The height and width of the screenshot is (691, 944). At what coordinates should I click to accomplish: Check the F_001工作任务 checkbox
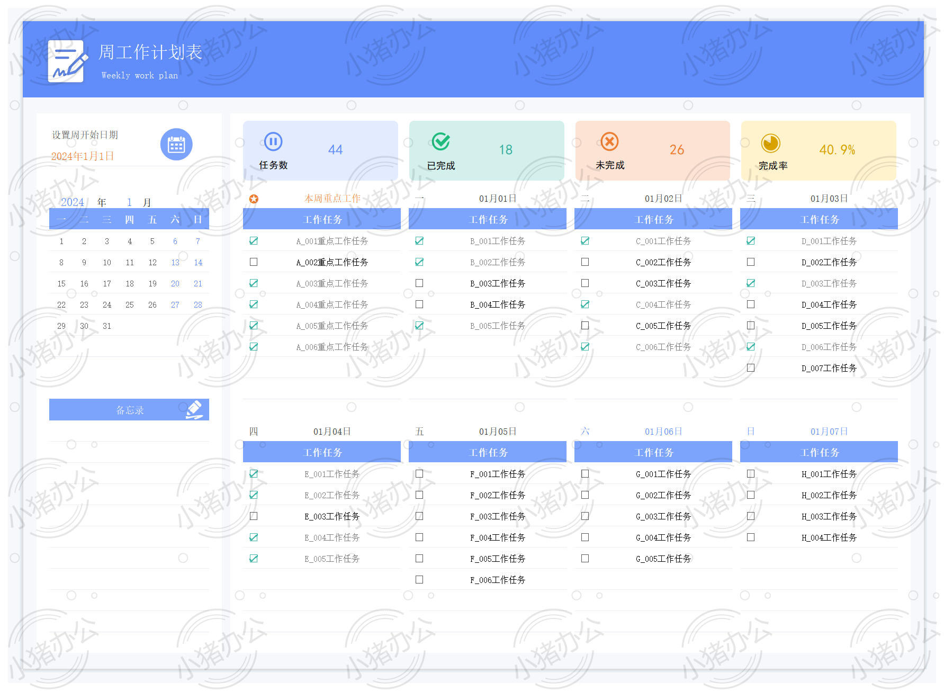[419, 474]
